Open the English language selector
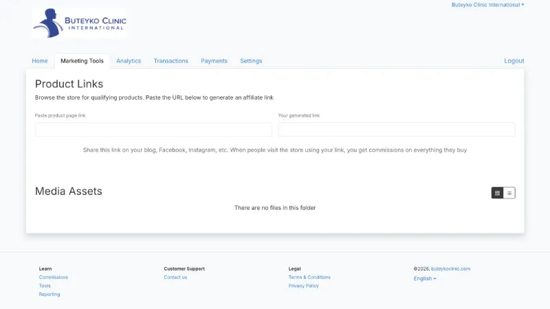Image resolution: width=550 pixels, height=309 pixels. [425, 279]
